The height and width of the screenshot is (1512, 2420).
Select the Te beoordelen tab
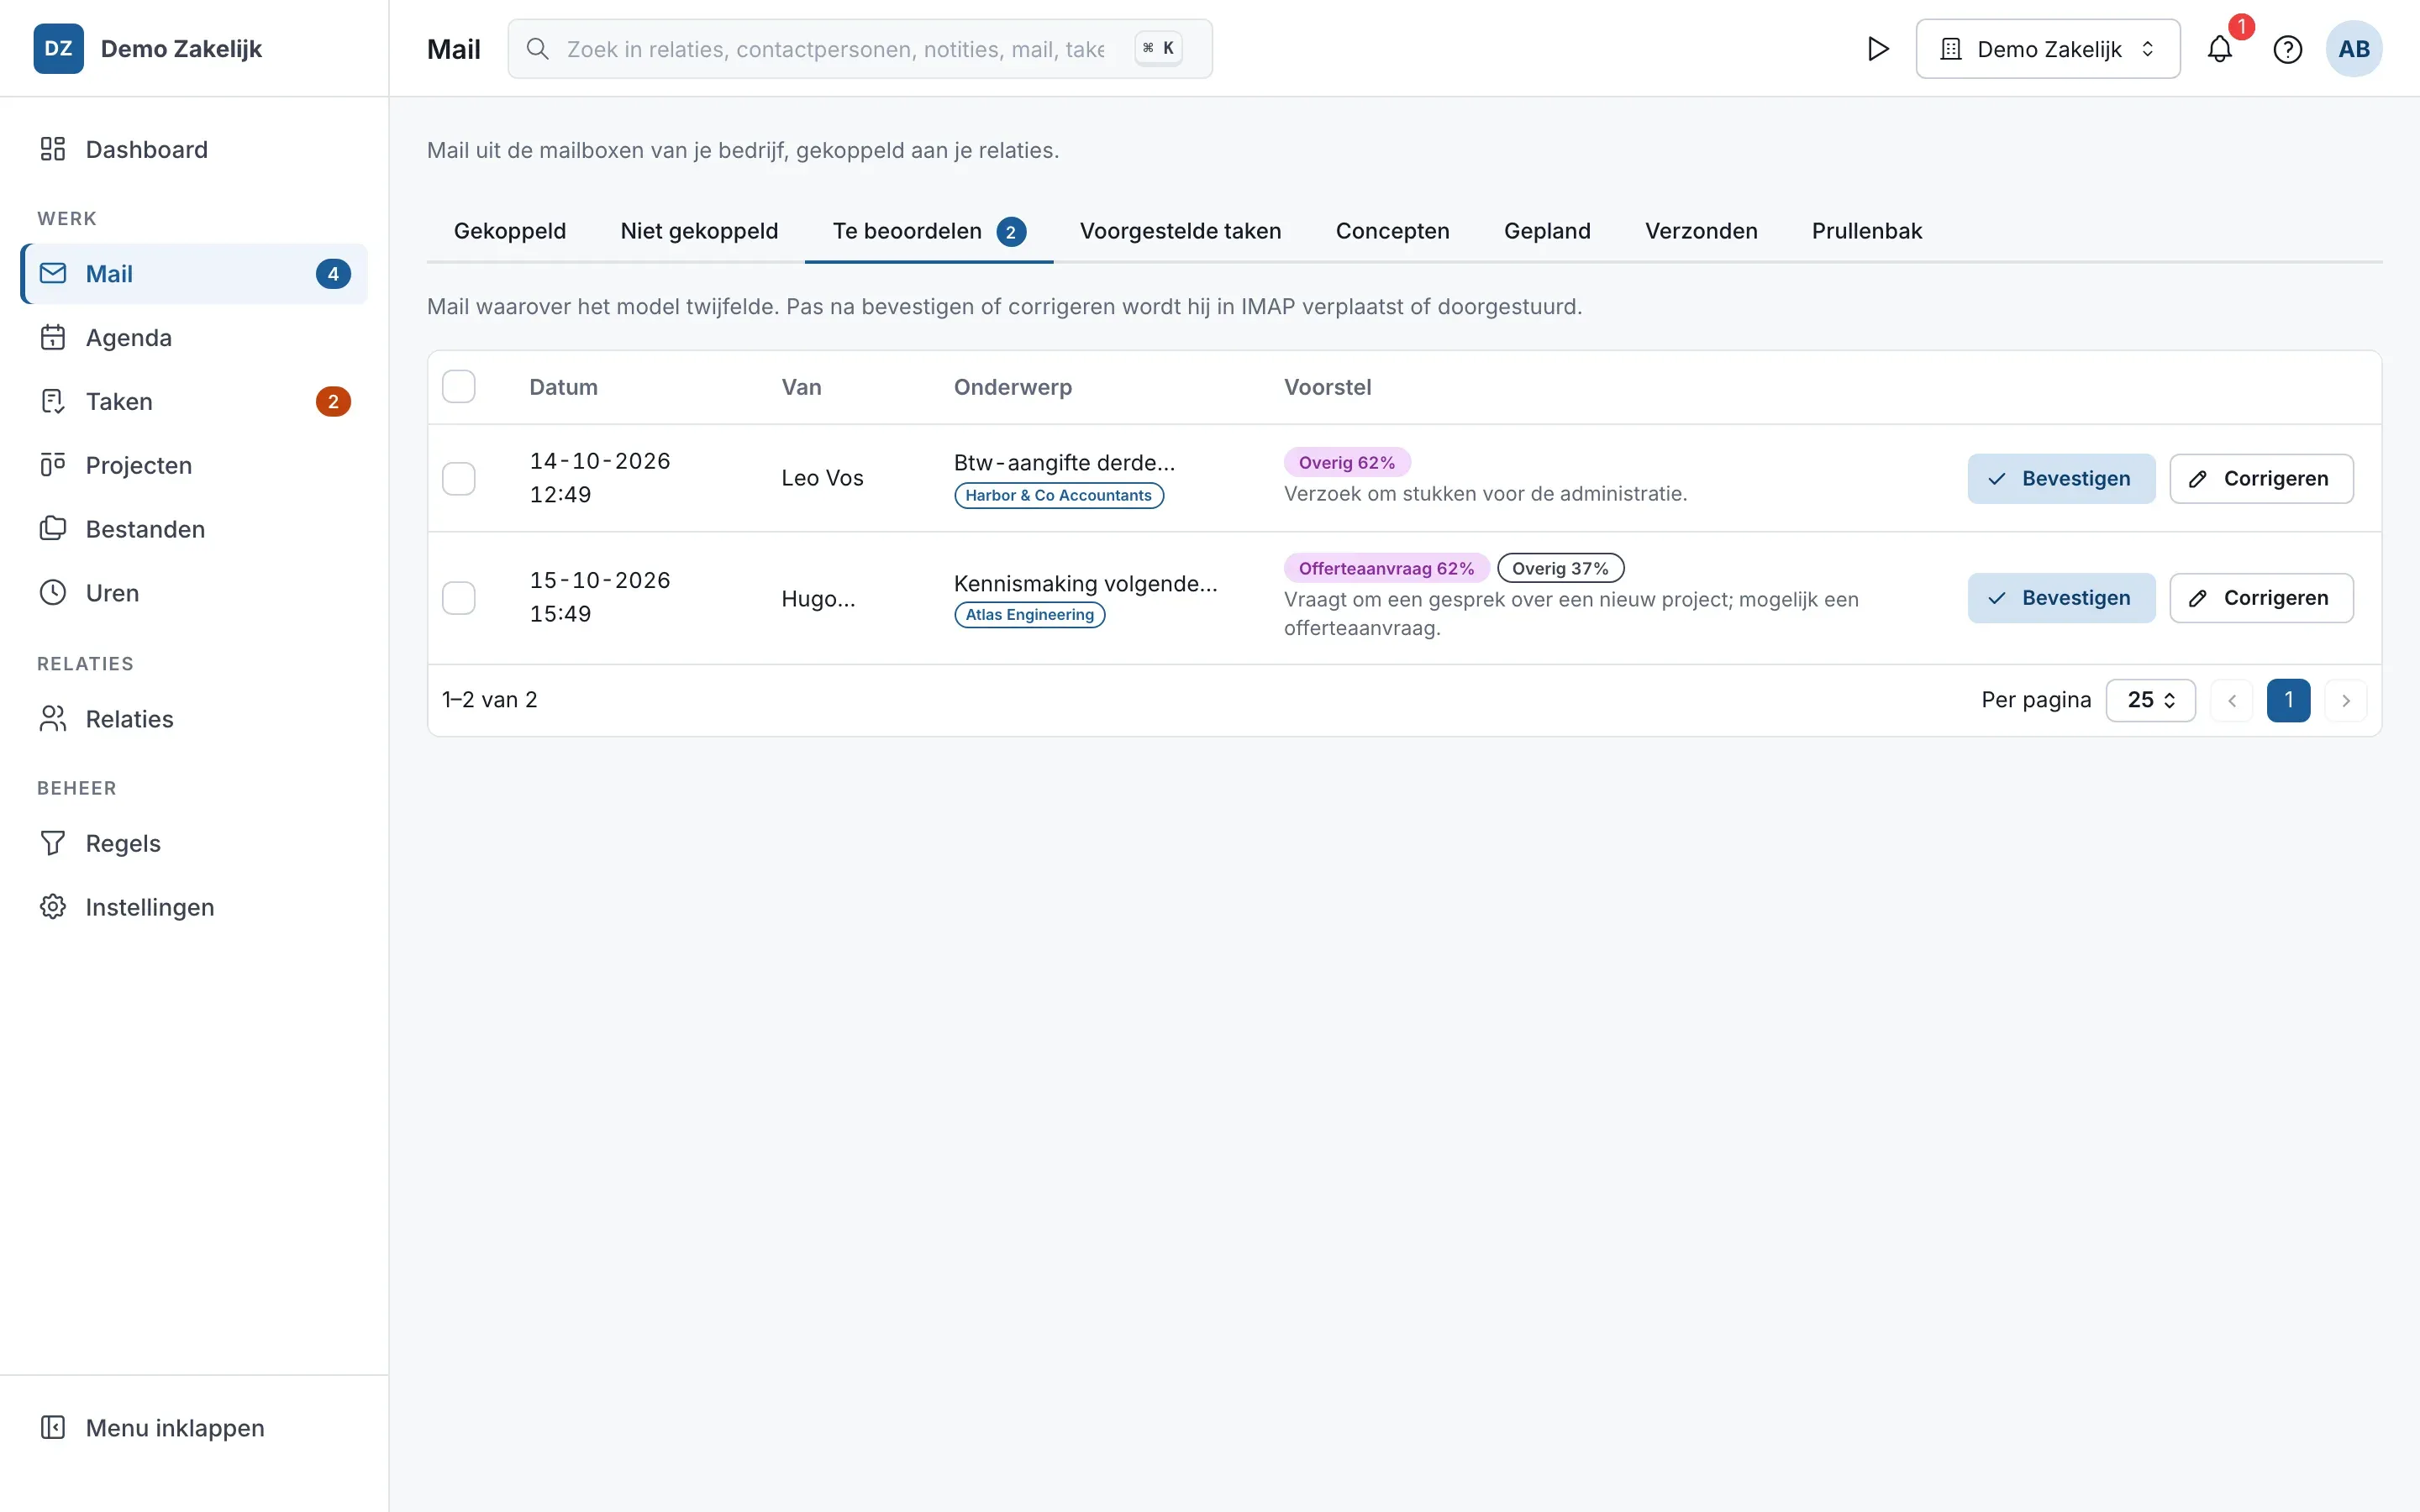(929, 232)
